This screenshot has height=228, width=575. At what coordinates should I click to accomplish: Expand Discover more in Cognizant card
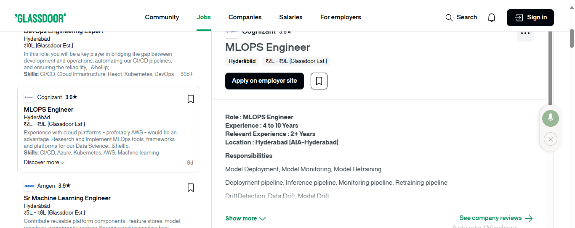[44, 162]
